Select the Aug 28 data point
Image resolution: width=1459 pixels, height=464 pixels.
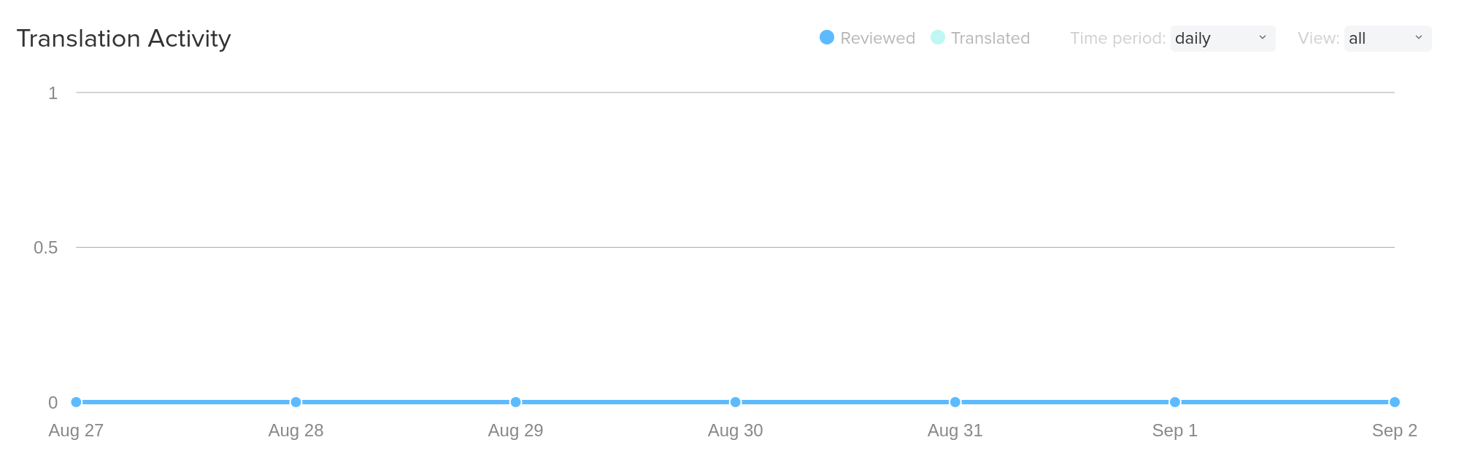(296, 402)
